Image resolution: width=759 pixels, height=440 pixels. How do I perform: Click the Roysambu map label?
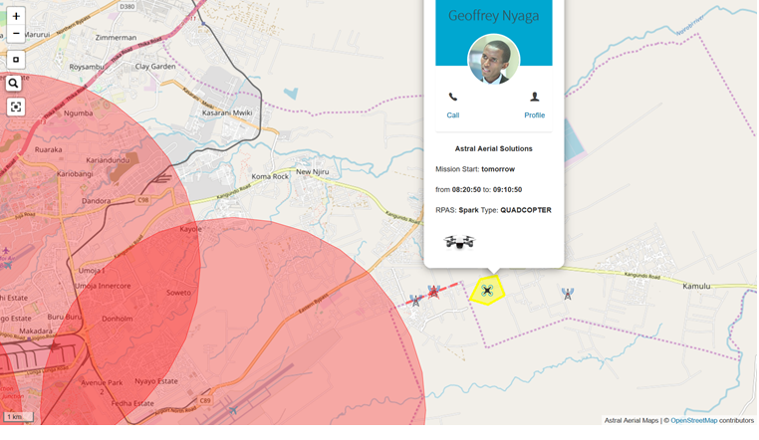pyautogui.click(x=87, y=67)
